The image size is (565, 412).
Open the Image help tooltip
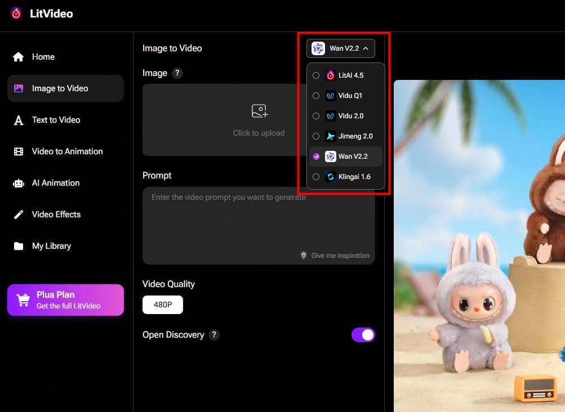(177, 73)
